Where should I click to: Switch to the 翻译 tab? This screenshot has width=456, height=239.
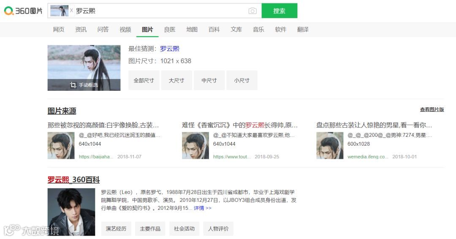tap(303, 30)
